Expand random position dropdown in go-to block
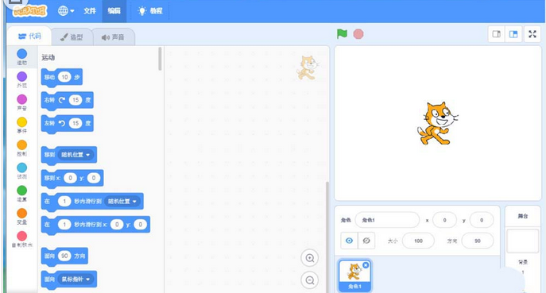Screen dimensions: 546x293 coord(76,155)
